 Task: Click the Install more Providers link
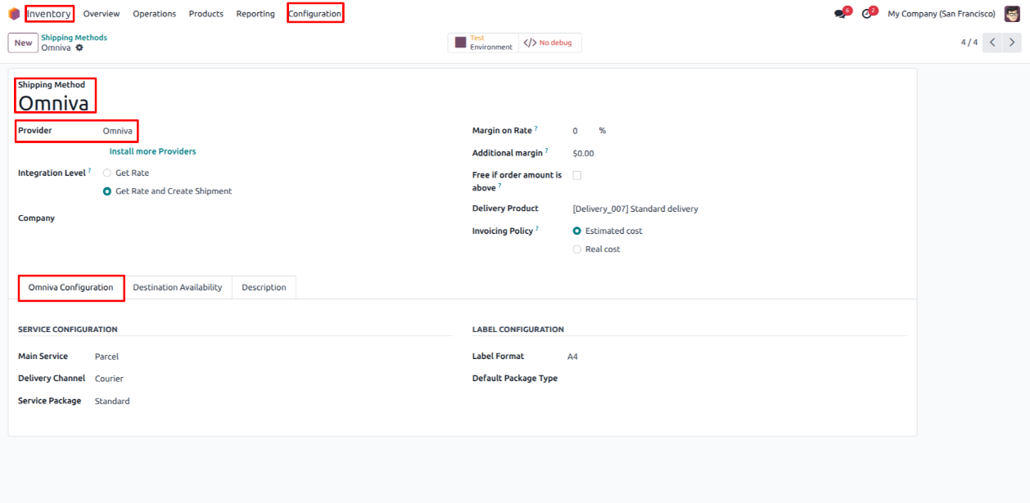(x=152, y=151)
